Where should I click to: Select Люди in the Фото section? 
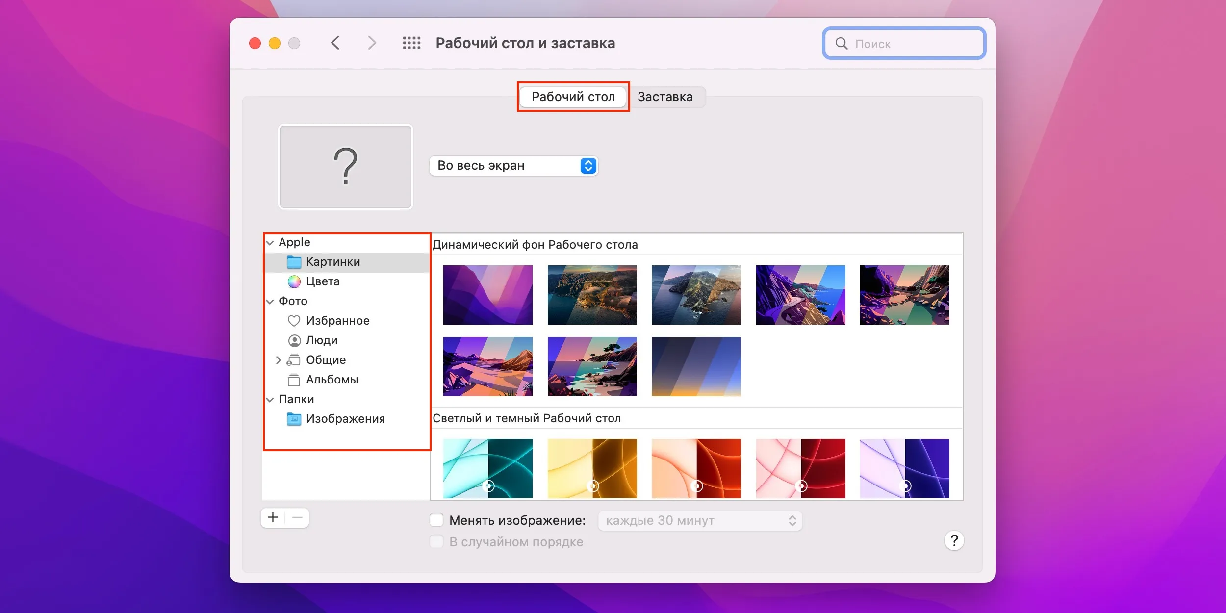[347, 340]
